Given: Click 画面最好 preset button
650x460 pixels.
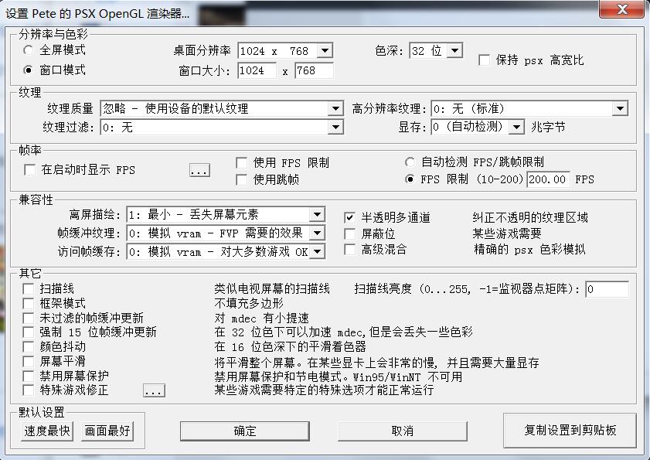Looking at the screenshot, I should 107,431.
